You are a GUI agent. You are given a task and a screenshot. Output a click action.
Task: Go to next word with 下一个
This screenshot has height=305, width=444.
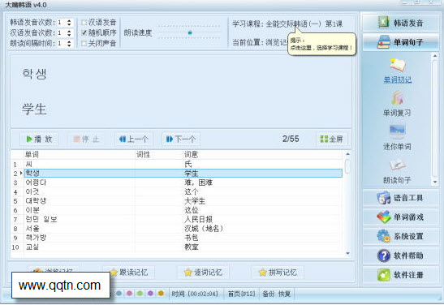coord(181,139)
